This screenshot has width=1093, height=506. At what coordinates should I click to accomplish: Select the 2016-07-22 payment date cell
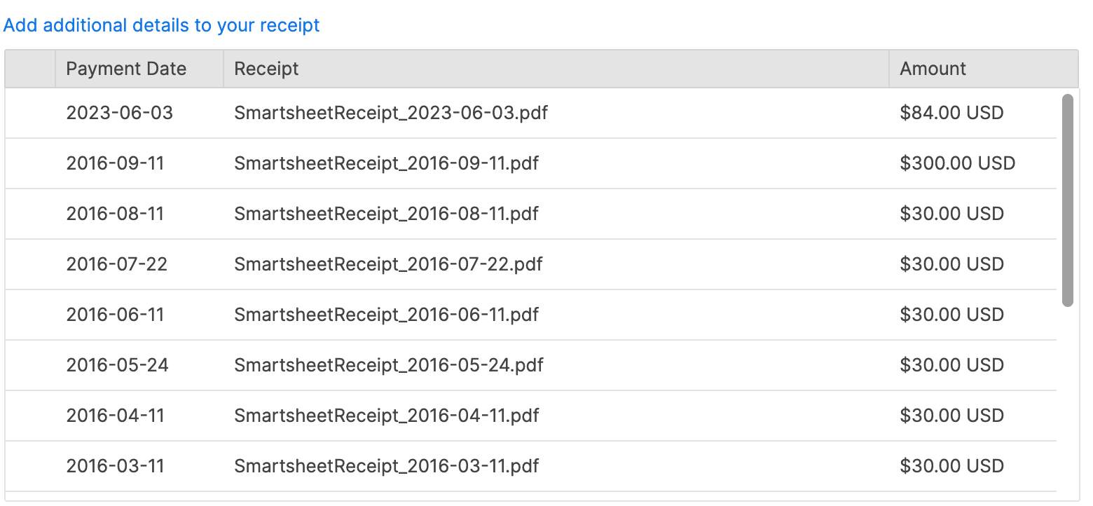tap(139, 264)
